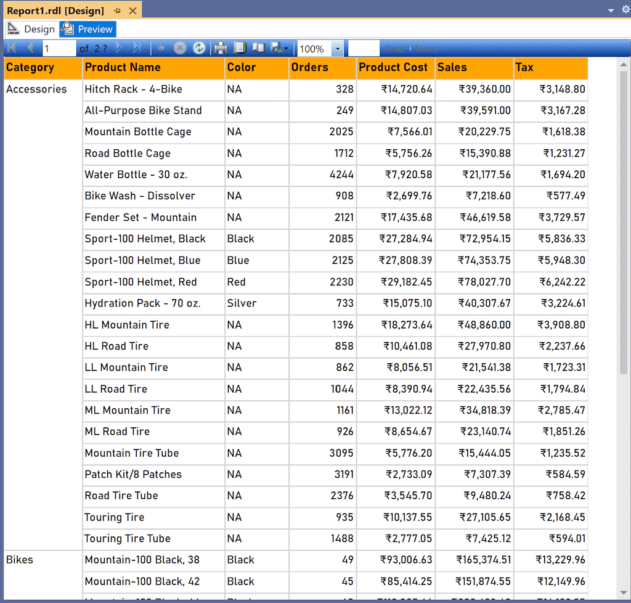The image size is (631, 603).
Task: Expand the 100% zoom dropdown
Action: (x=337, y=49)
